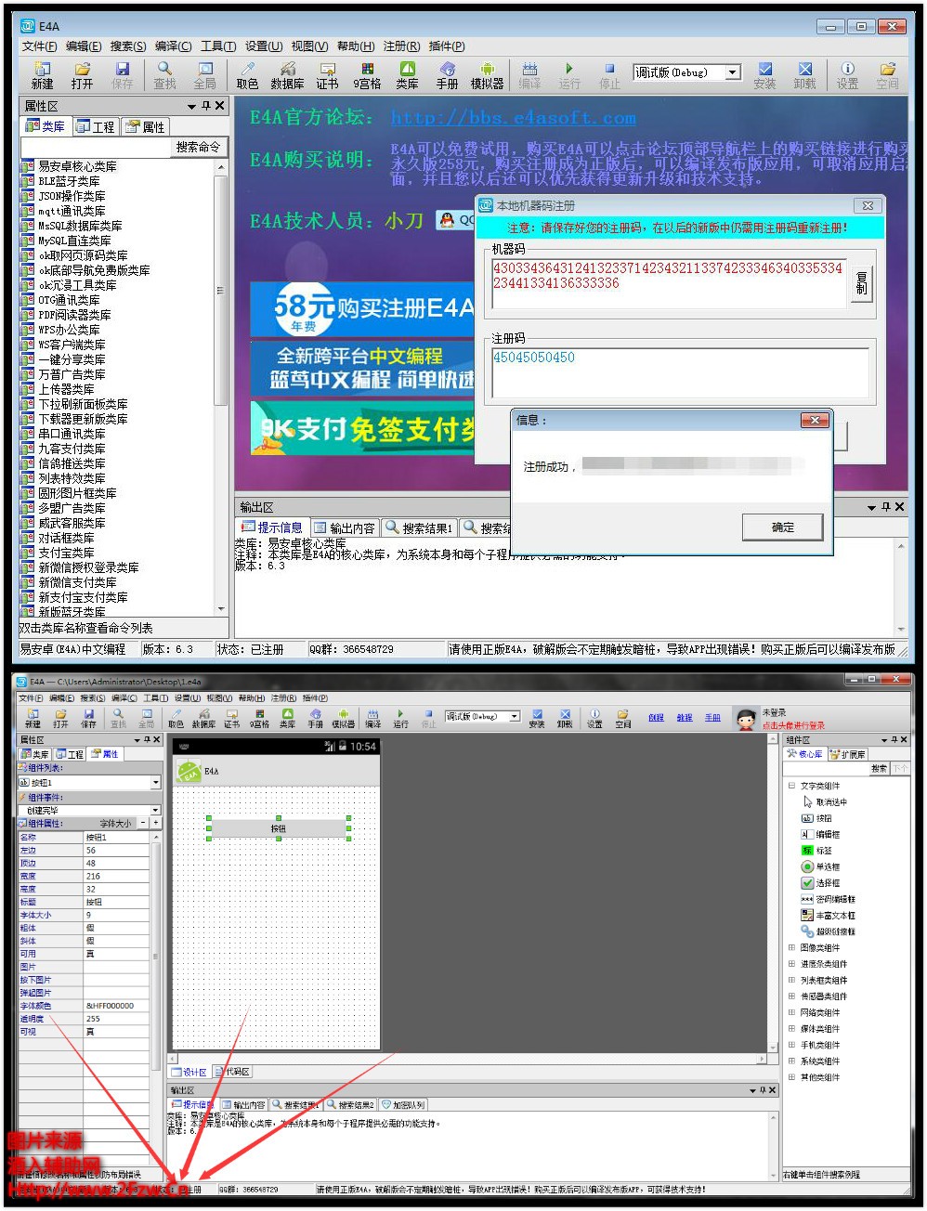Image resolution: width=927 pixels, height=1211 pixels.
Task: Open 注册(R) menu in upper E4A window
Action: pyautogui.click(x=401, y=46)
